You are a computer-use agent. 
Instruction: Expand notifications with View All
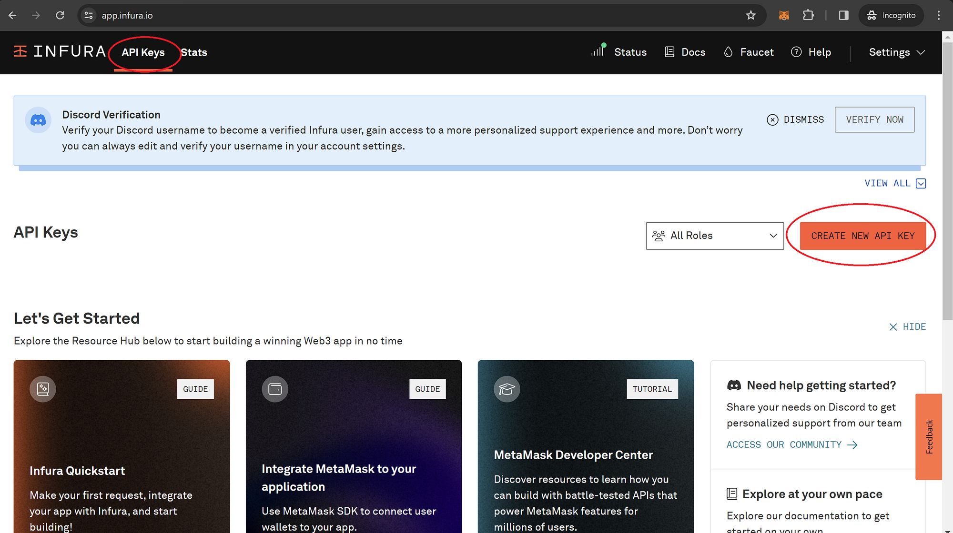click(x=895, y=183)
